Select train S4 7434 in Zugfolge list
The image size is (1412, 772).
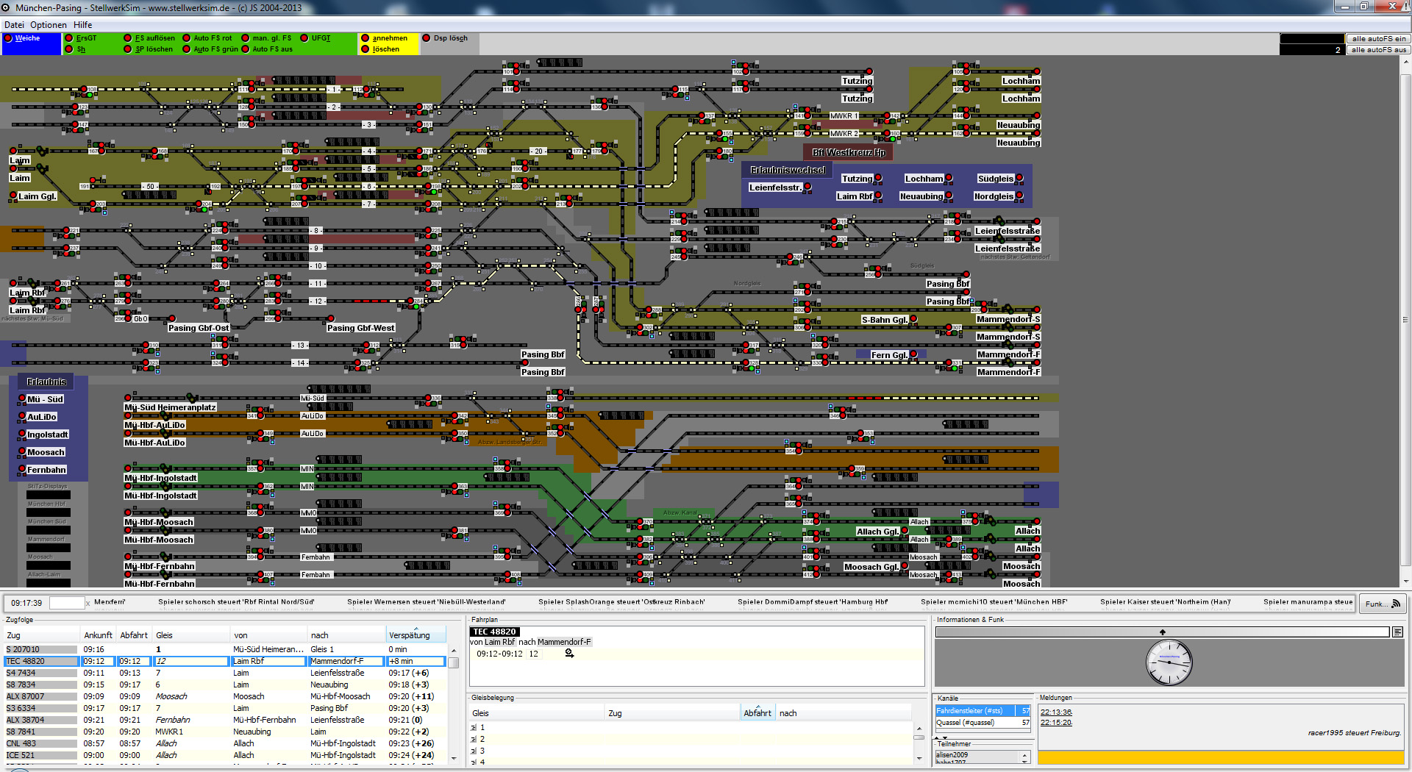coord(21,673)
